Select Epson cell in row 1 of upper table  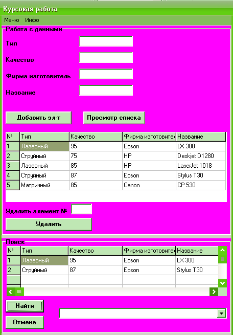149,146
